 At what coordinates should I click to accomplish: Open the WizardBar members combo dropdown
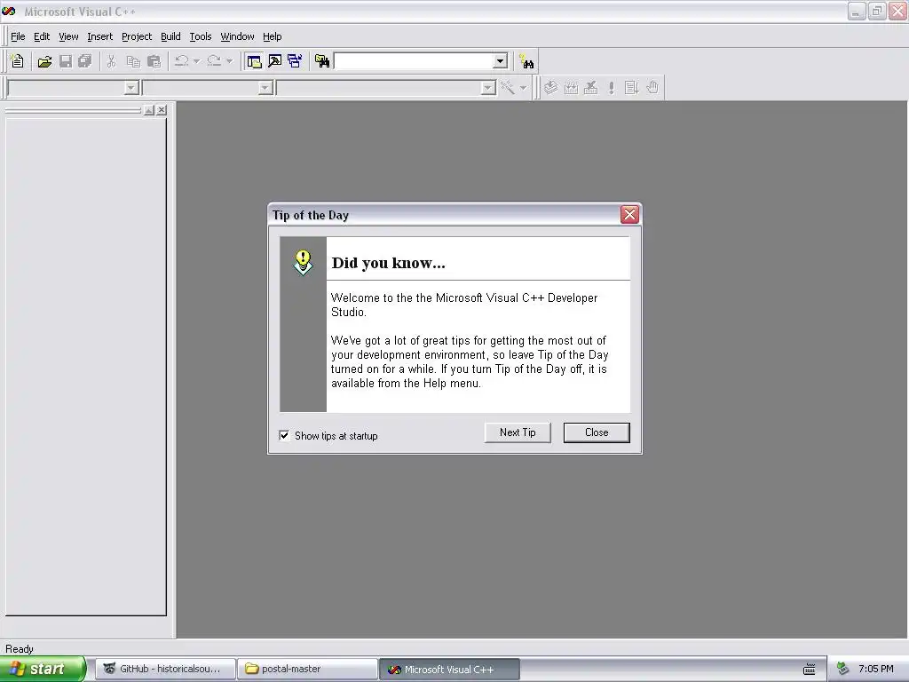pos(489,88)
